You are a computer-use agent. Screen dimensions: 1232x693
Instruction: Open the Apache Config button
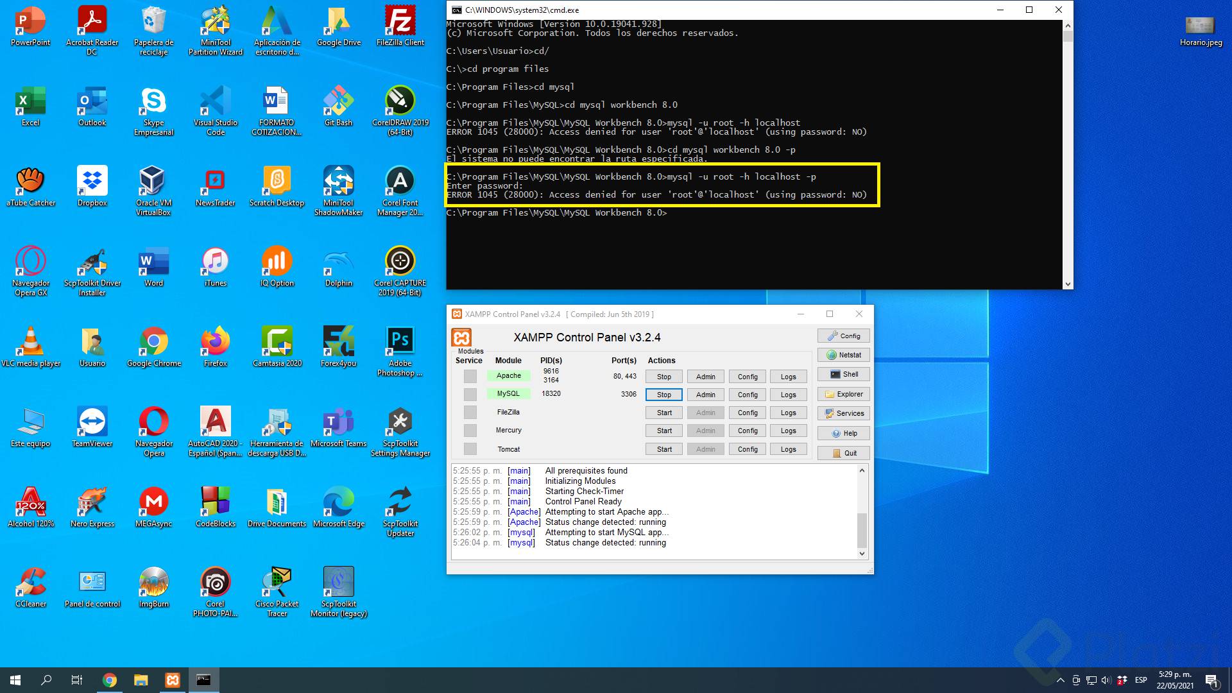click(x=748, y=377)
